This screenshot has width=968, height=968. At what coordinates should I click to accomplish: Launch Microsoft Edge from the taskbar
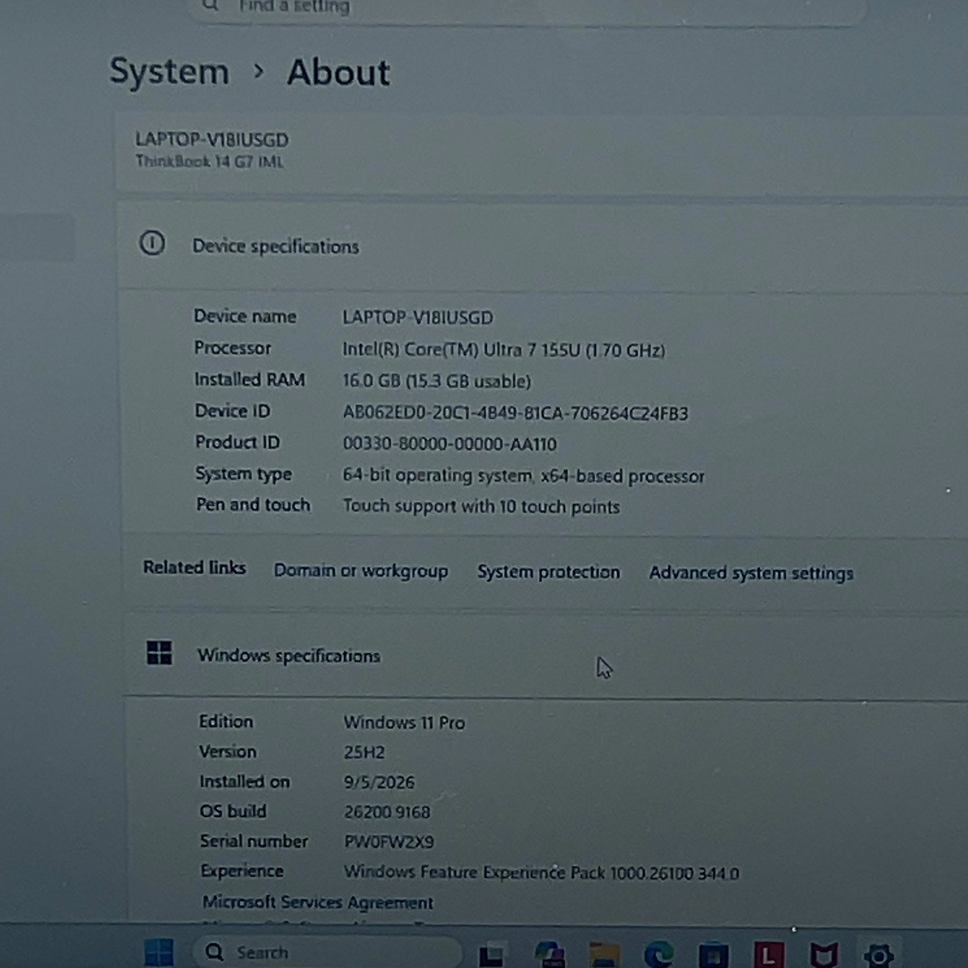click(659, 954)
